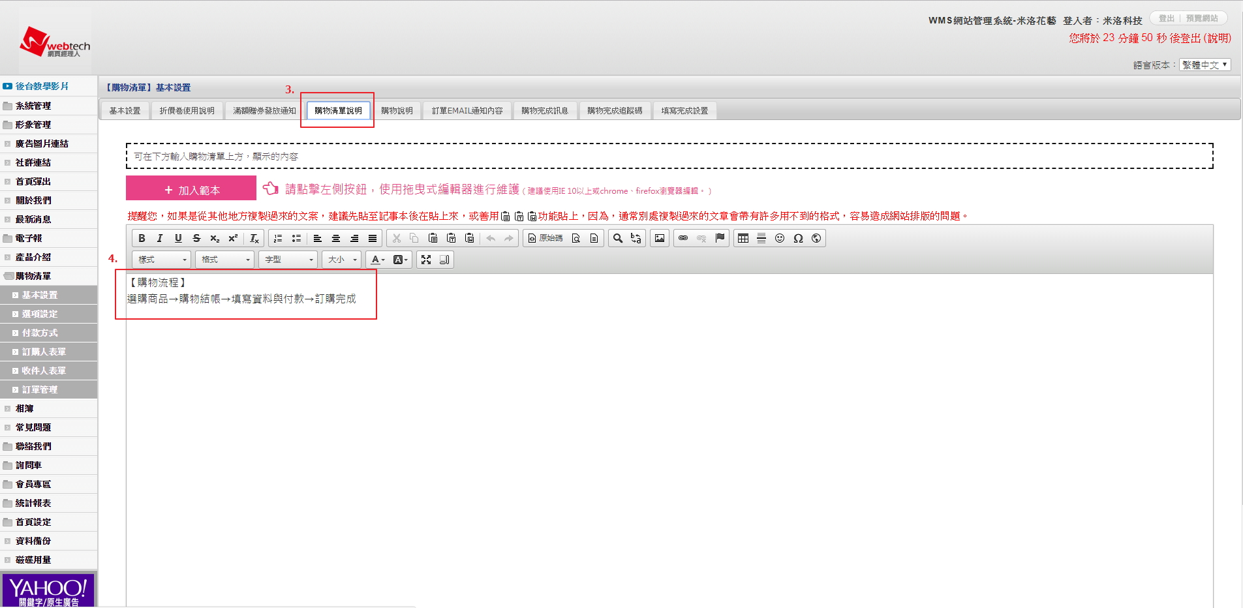The height and width of the screenshot is (608, 1243).
Task: Open the 訂單EMAIL通知內容 tab
Action: [x=467, y=111]
